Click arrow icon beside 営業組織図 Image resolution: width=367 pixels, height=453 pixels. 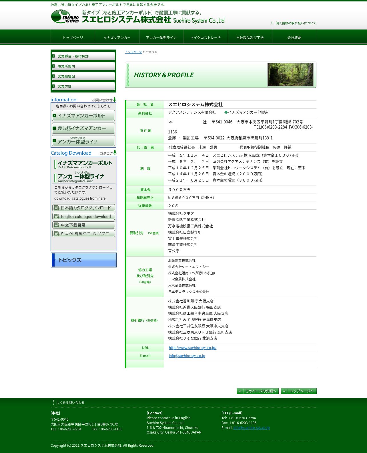[x=53, y=76]
